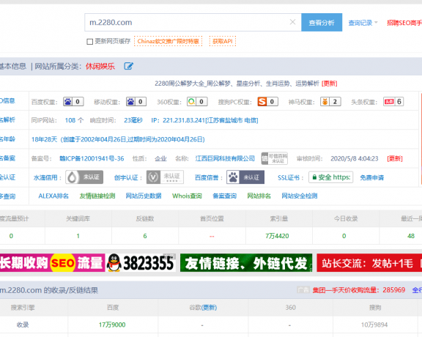The height and width of the screenshot is (337, 422).
Task: Click the Sogou 收录 value 10万9894
Action: click(x=374, y=325)
